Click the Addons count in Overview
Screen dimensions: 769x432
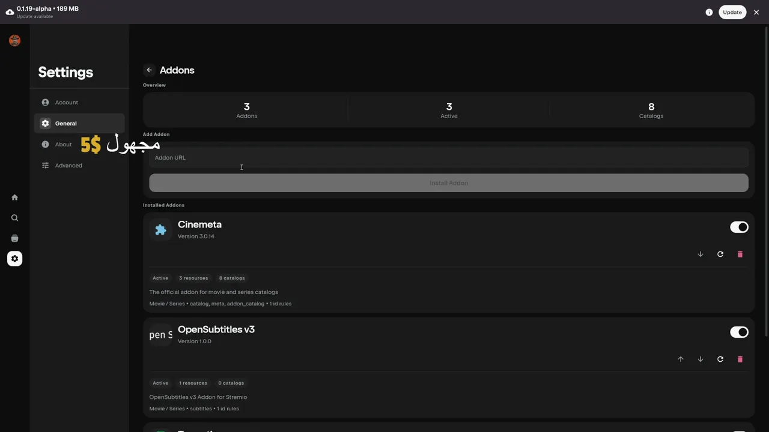(x=246, y=110)
